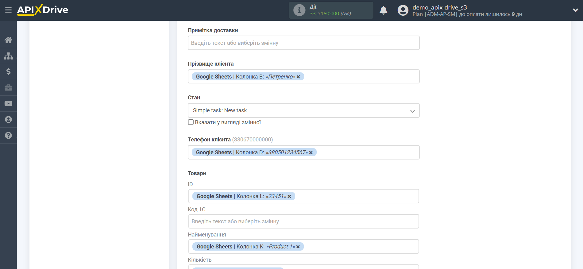Open the notifications bell

pos(383,10)
